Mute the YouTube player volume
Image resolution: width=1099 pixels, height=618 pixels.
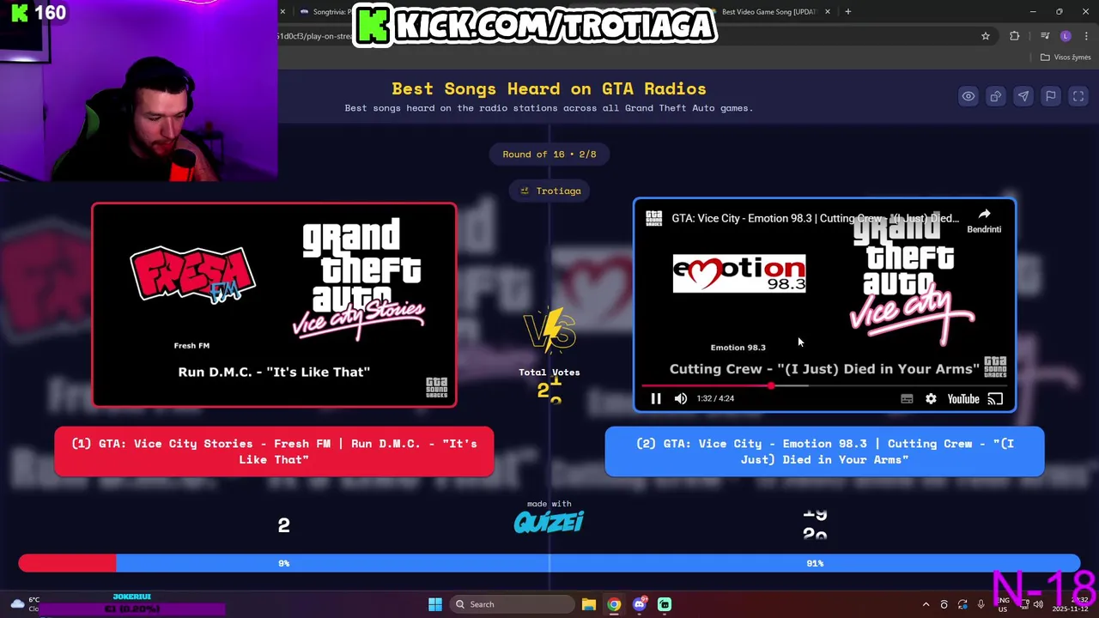tap(681, 398)
